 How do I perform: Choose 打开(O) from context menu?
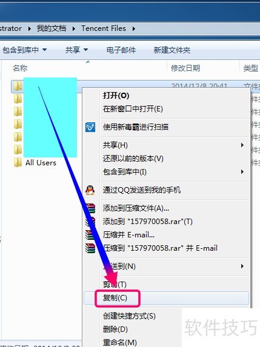coord(116,96)
